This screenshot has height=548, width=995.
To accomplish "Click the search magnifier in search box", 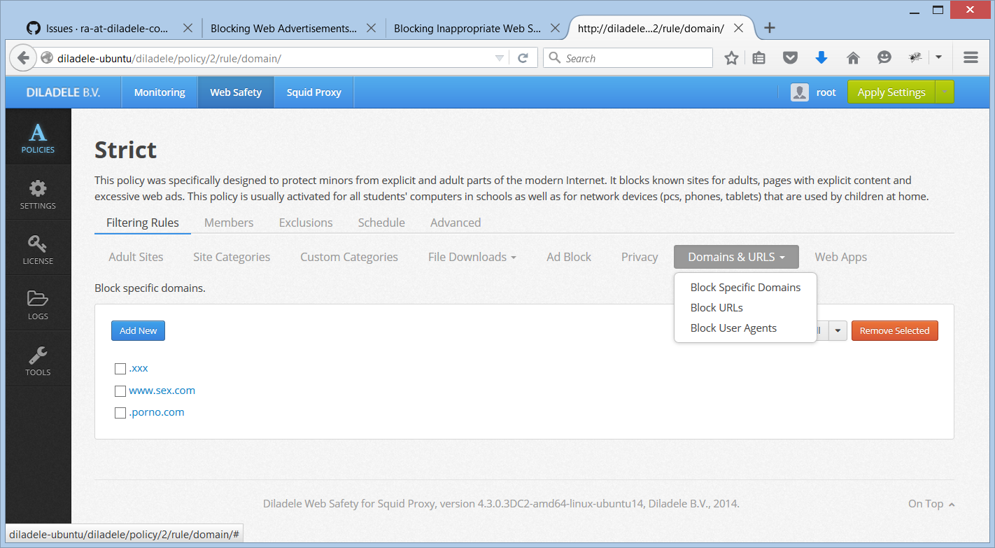I will pos(555,58).
